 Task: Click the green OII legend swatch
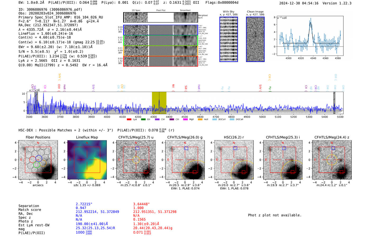[143, 119]
